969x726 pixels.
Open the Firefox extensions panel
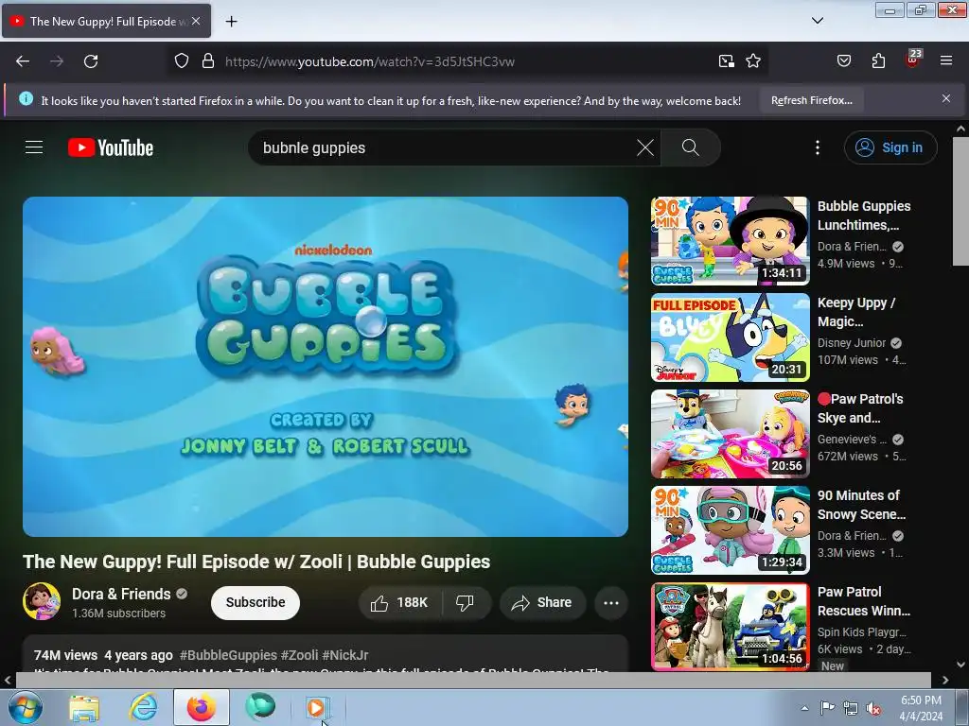tap(878, 61)
